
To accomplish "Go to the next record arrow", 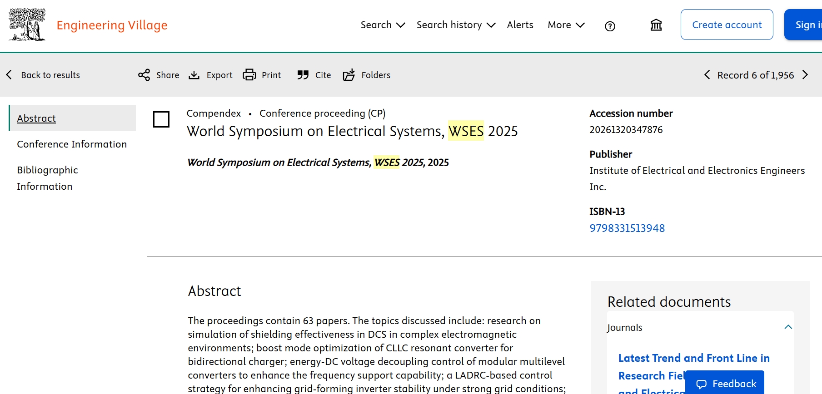I will [805, 75].
